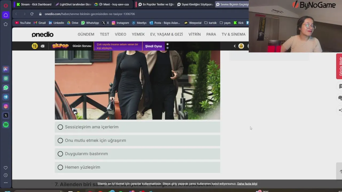Open the GÜNDEM menu on onedio
The image size is (342, 192).
(86, 34)
